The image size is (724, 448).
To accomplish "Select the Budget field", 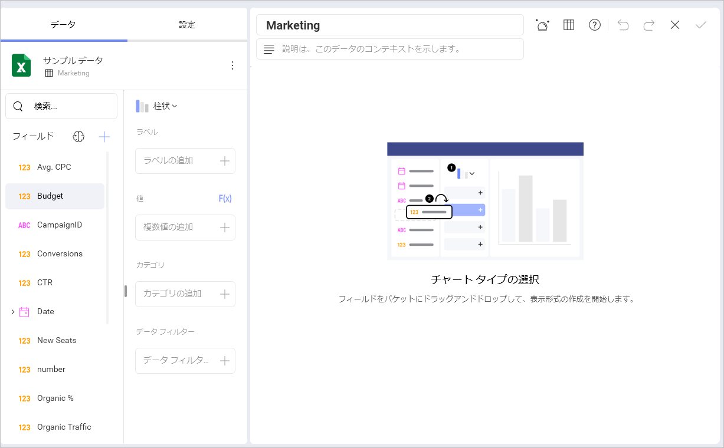I will (x=55, y=196).
